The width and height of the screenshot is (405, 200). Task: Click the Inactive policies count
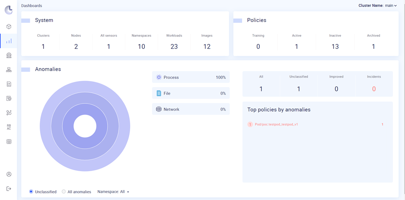coord(335,47)
